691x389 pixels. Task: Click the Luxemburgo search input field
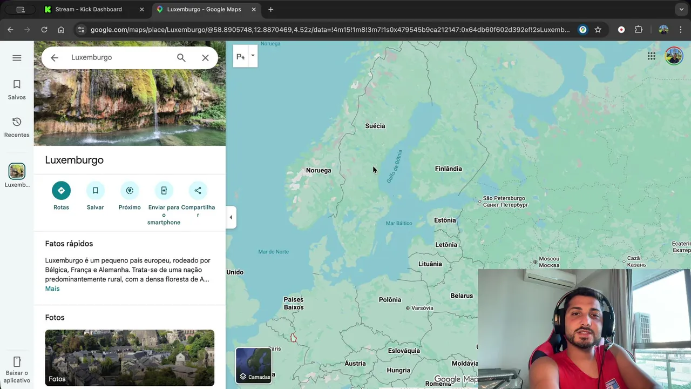pos(119,57)
